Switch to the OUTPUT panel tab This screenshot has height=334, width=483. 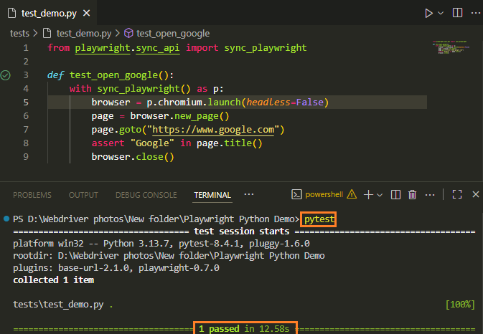coord(83,195)
